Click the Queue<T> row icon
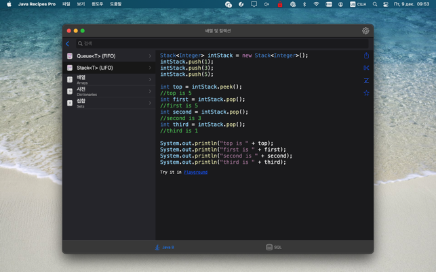This screenshot has width=436, height=272. point(70,56)
